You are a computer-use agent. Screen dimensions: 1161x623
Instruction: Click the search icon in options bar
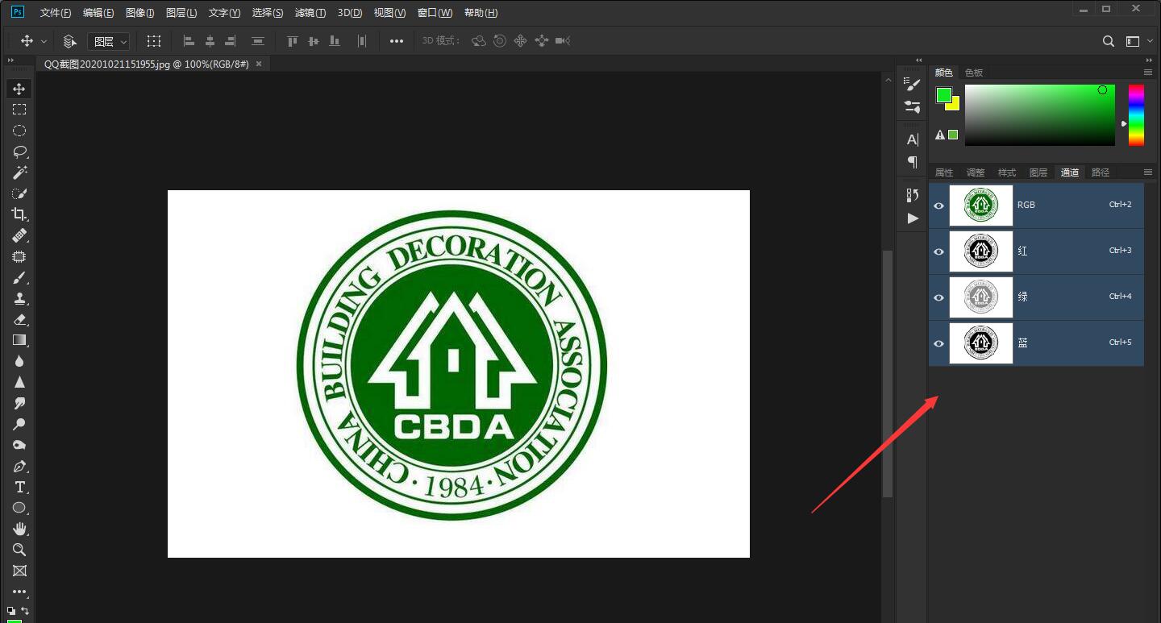(x=1109, y=41)
